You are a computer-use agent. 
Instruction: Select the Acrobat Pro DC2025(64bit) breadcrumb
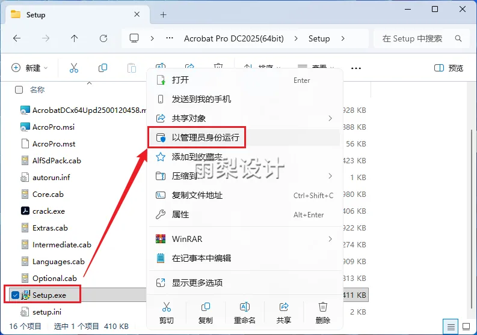coord(233,38)
